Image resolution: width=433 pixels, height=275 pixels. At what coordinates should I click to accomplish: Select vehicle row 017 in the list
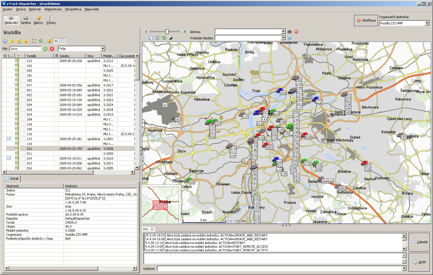[x=68, y=85]
